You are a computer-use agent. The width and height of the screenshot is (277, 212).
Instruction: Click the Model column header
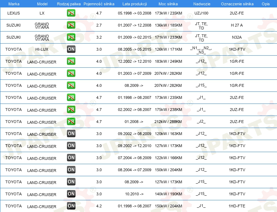click(42, 4)
